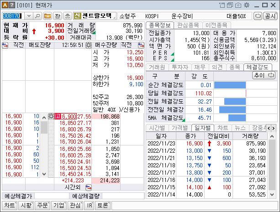This screenshot has width=280, height=212.
Task: Open the 거래원 tab
Action: 157,67
